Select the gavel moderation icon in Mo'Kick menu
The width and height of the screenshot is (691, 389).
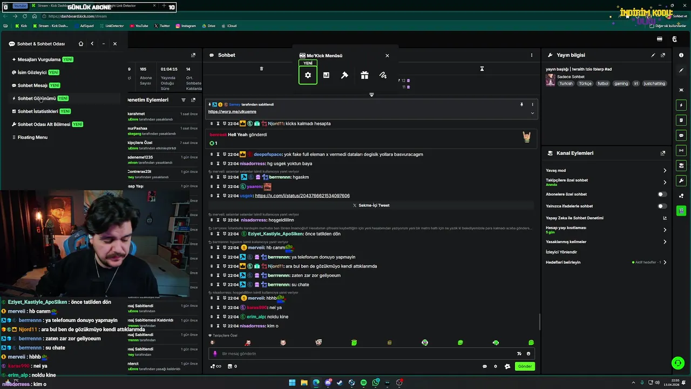(x=344, y=75)
